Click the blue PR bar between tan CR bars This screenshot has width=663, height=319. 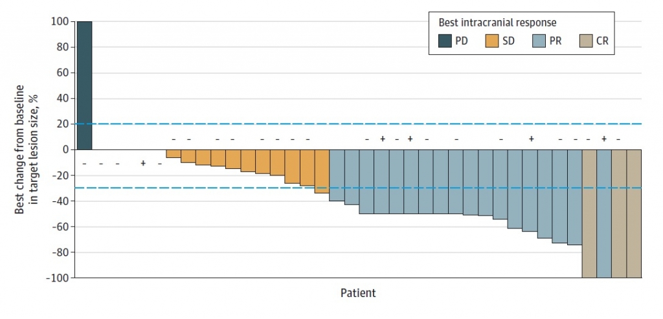click(604, 214)
